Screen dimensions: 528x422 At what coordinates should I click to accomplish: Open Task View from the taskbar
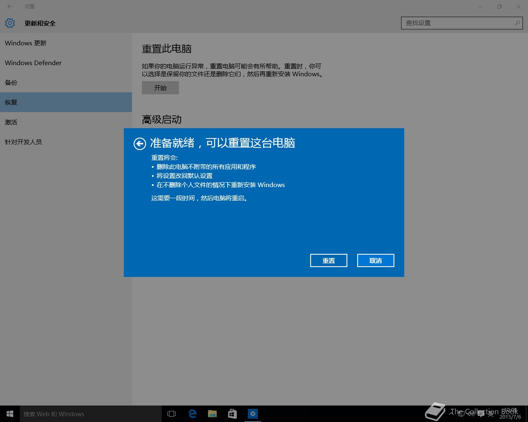[x=172, y=414]
